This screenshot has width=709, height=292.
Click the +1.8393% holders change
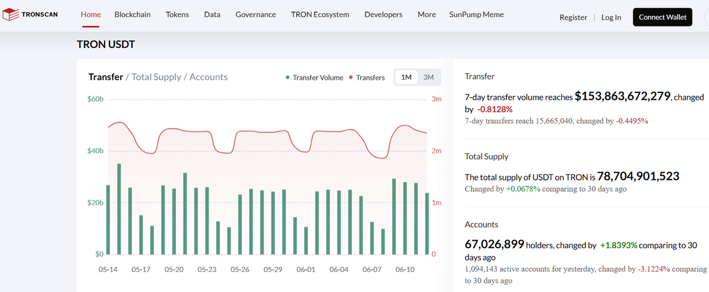(619, 245)
